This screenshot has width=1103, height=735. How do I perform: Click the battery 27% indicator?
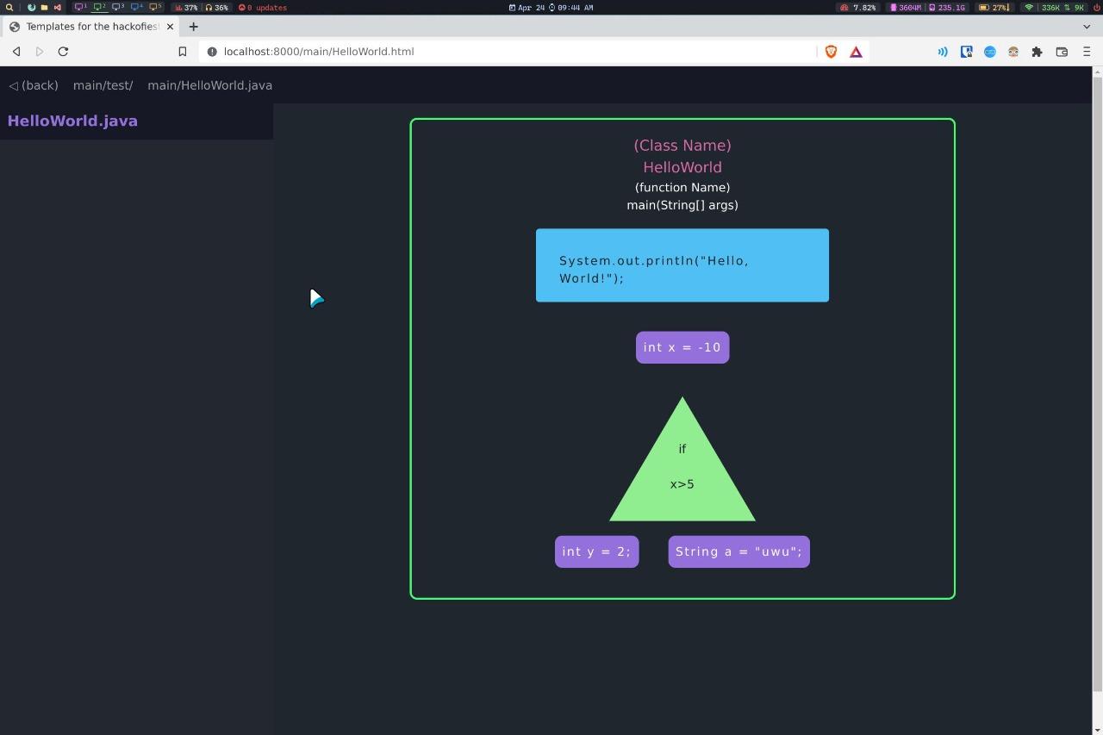click(x=994, y=7)
